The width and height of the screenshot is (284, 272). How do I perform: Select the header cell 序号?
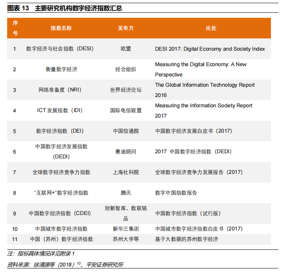[x=15, y=28]
